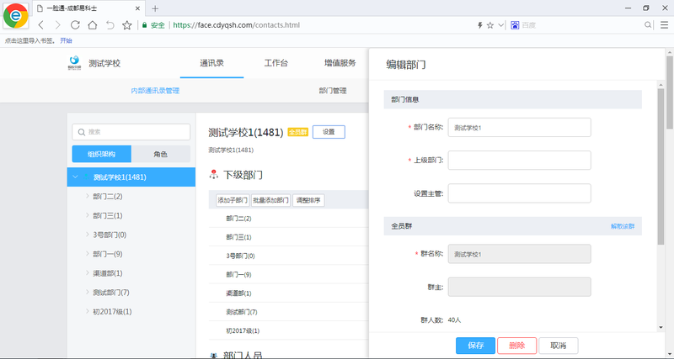Click the red 删除 button
Viewport: 674px width, 359px height.
[x=516, y=346]
